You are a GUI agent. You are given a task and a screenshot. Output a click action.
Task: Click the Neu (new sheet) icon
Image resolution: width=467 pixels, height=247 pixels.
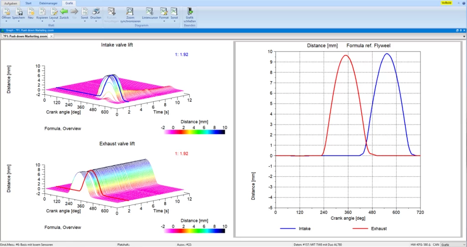31,11
